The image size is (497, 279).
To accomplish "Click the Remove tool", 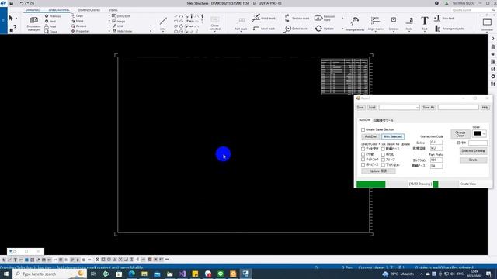I will (79, 26).
